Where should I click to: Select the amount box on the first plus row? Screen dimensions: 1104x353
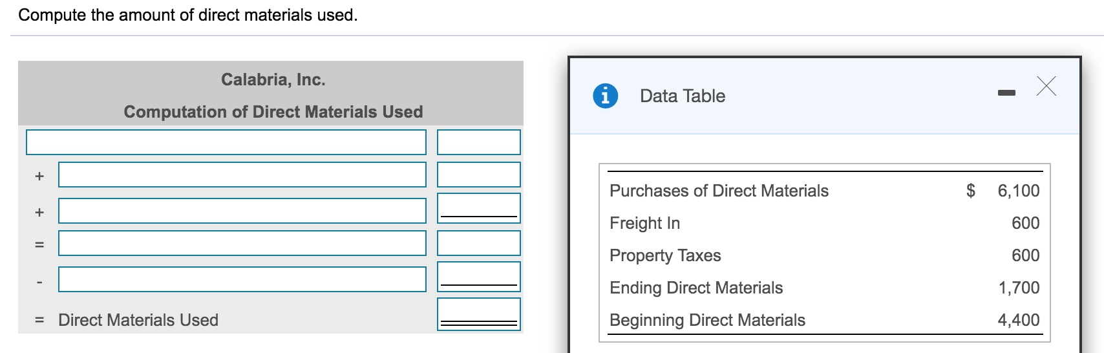(x=478, y=175)
